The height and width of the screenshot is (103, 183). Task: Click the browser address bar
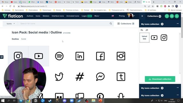[81, 6]
